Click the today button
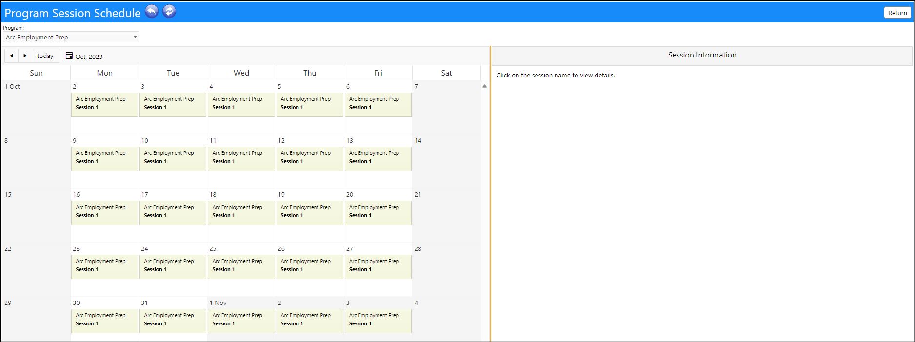Screen dimensions: 915x342 point(45,56)
